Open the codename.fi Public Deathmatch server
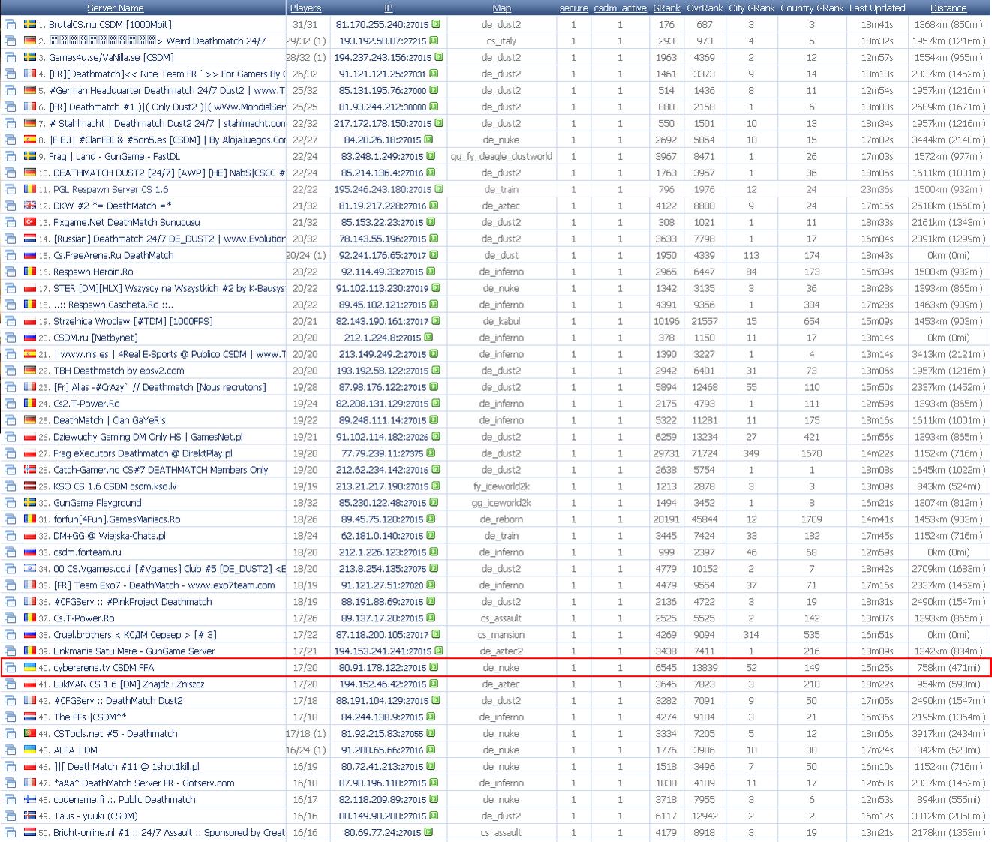 click(124, 800)
